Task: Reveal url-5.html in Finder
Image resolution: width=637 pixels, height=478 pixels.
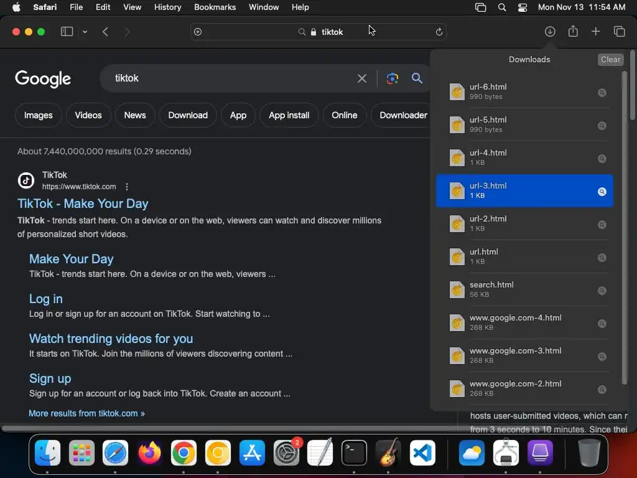Action: click(602, 126)
